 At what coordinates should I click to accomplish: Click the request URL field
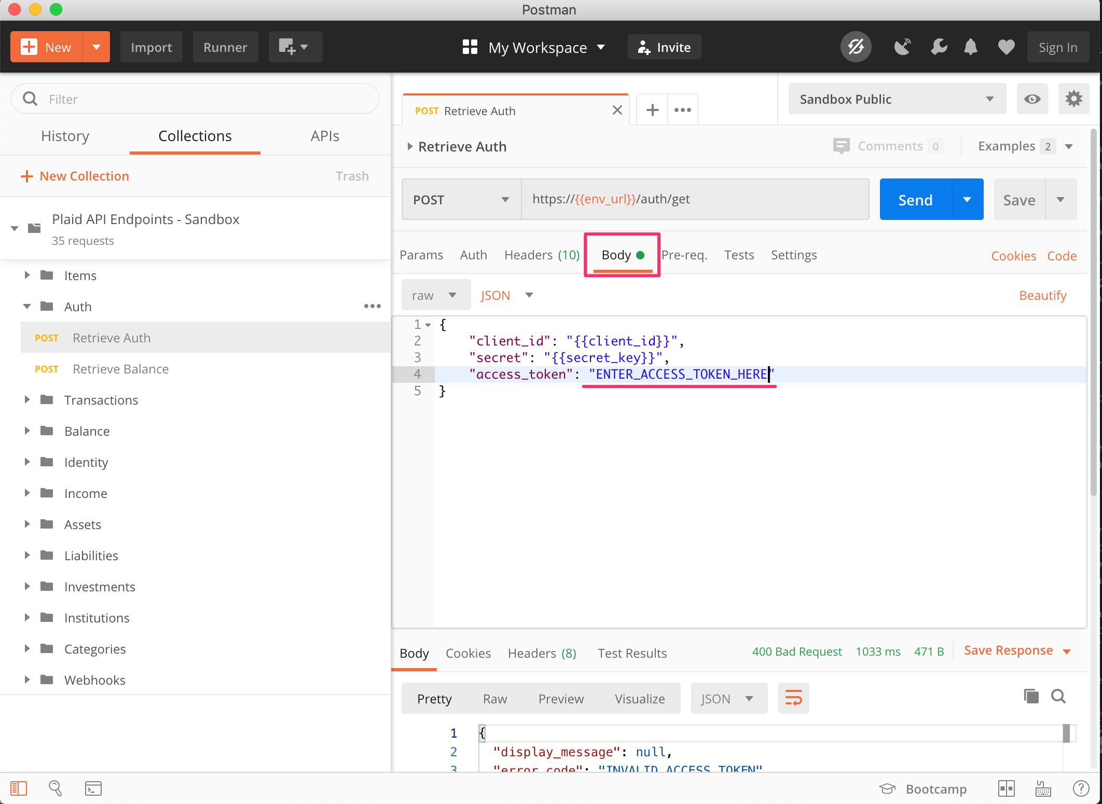click(x=695, y=199)
